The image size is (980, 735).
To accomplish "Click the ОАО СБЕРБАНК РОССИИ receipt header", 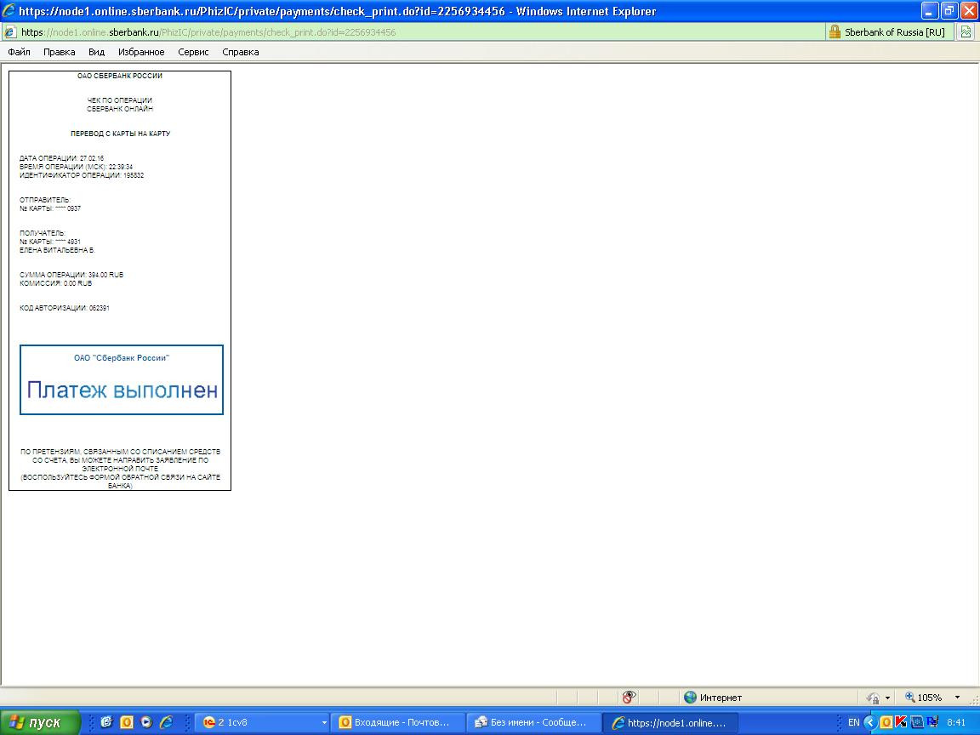I will (120, 76).
